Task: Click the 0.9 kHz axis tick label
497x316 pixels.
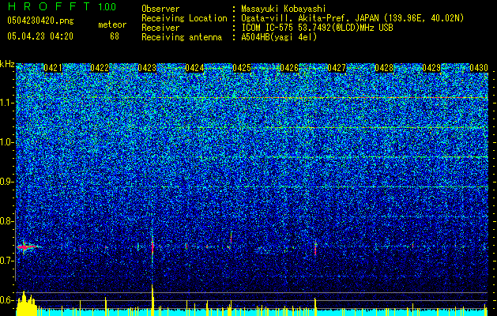Action: tap(7, 182)
